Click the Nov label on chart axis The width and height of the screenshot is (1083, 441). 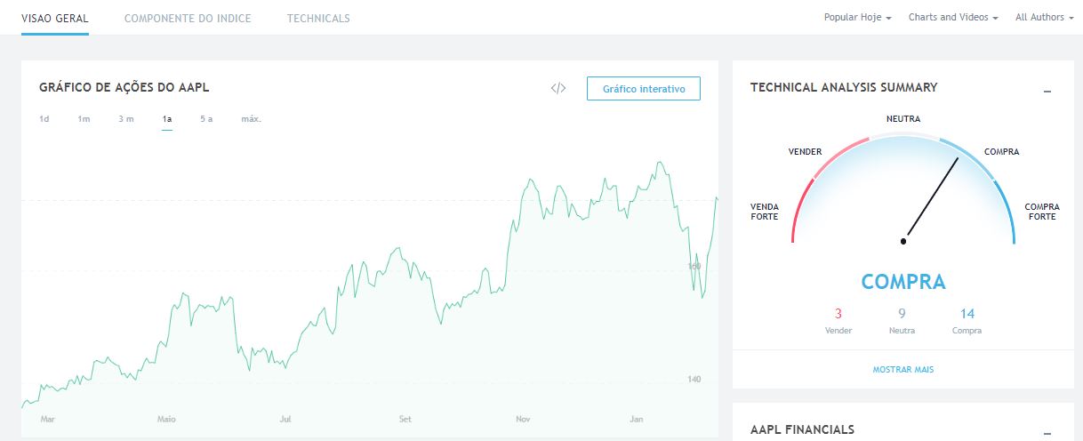523,418
